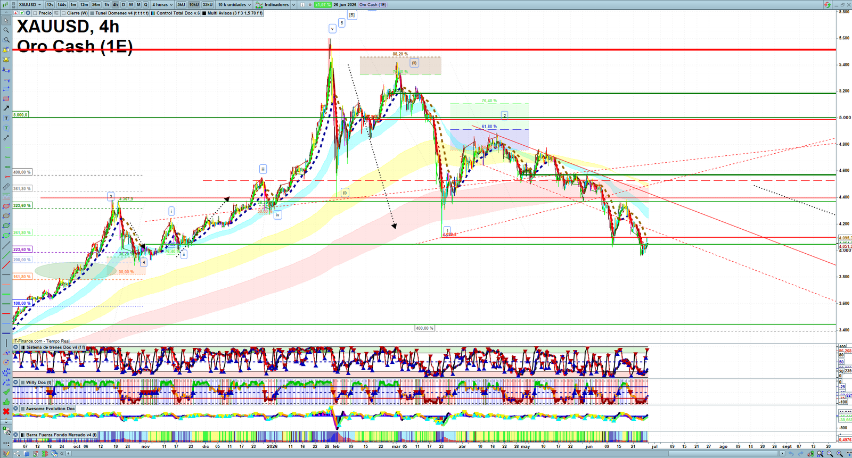This screenshot has height=458, width=852.
Task: Select the W weekly timeframe
Action: pos(130,5)
